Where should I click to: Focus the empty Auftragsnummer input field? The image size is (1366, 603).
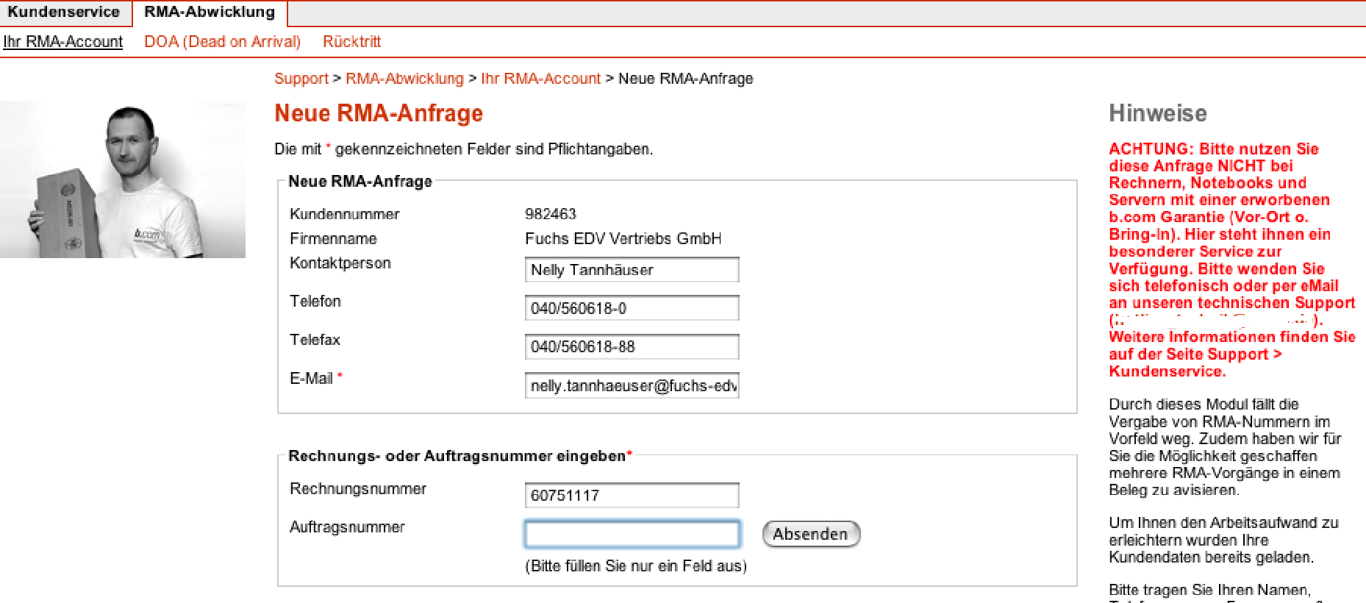(x=632, y=534)
